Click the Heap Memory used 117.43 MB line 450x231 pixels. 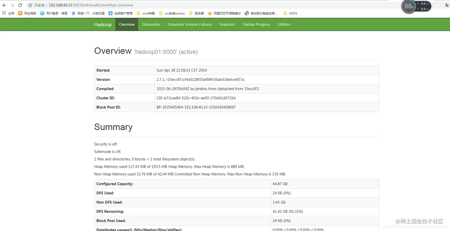pos(169,167)
